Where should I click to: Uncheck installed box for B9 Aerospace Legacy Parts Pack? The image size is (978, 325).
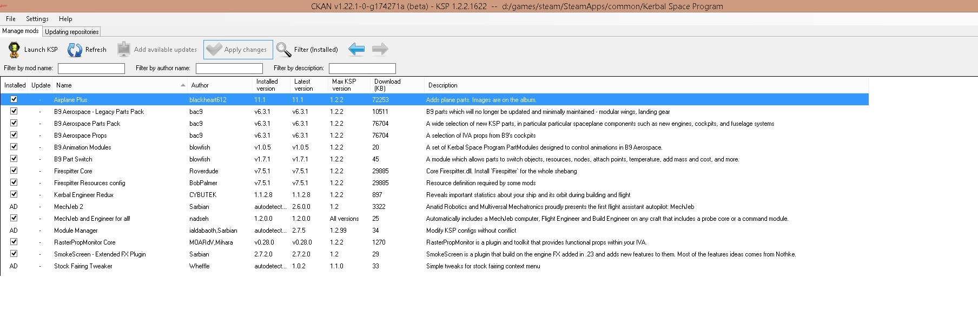tap(14, 111)
